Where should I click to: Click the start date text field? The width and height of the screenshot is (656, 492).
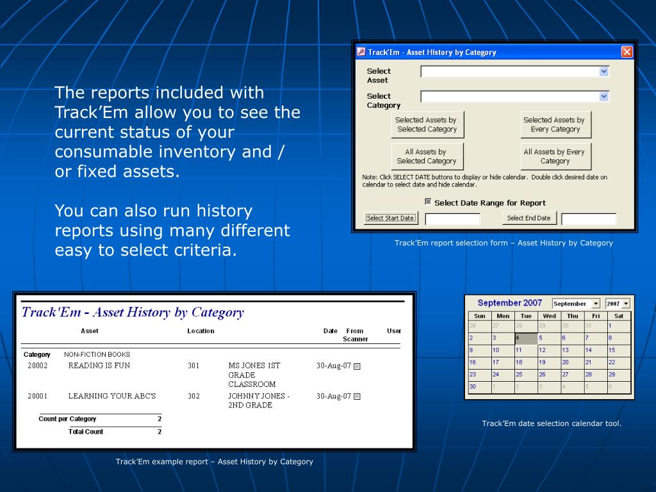(x=452, y=219)
